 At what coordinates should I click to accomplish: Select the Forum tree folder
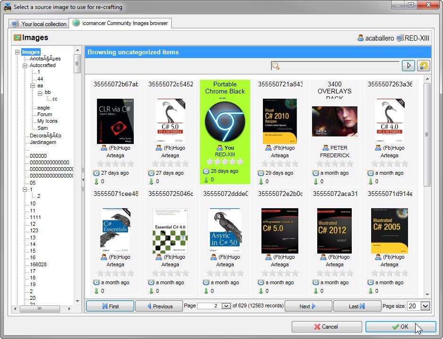coord(44,114)
